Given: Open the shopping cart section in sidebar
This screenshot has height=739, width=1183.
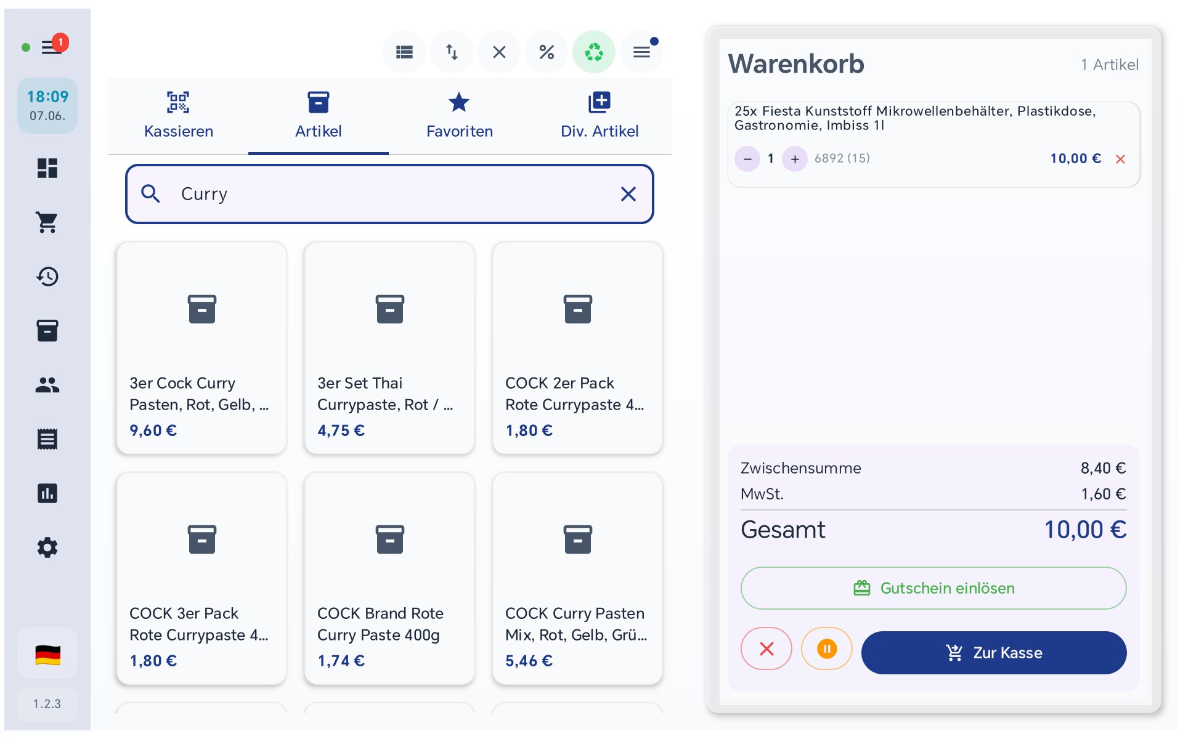Looking at the screenshot, I should 47,222.
